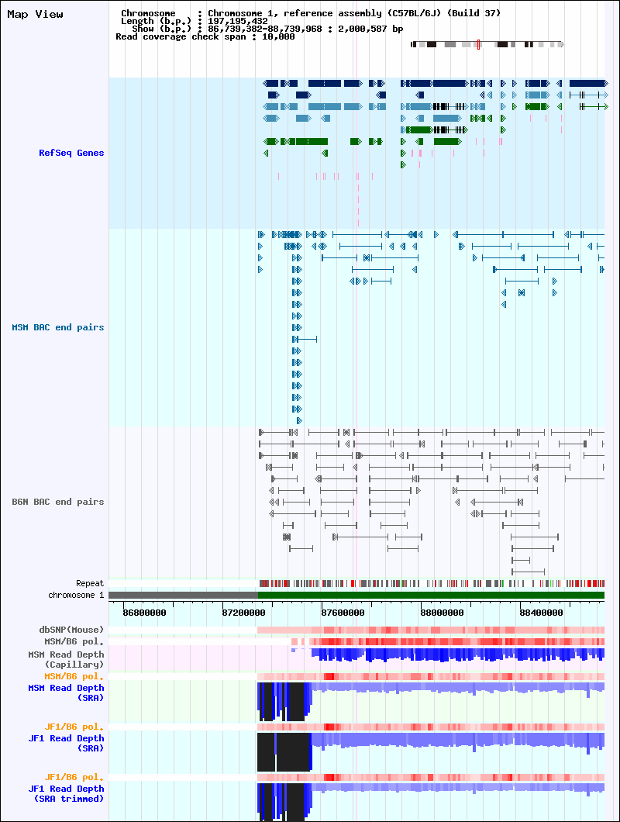The height and width of the screenshot is (822, 620).
Task: Click the dbSNP(Mouse) pink density bar
Action: [x=431, y=630]
